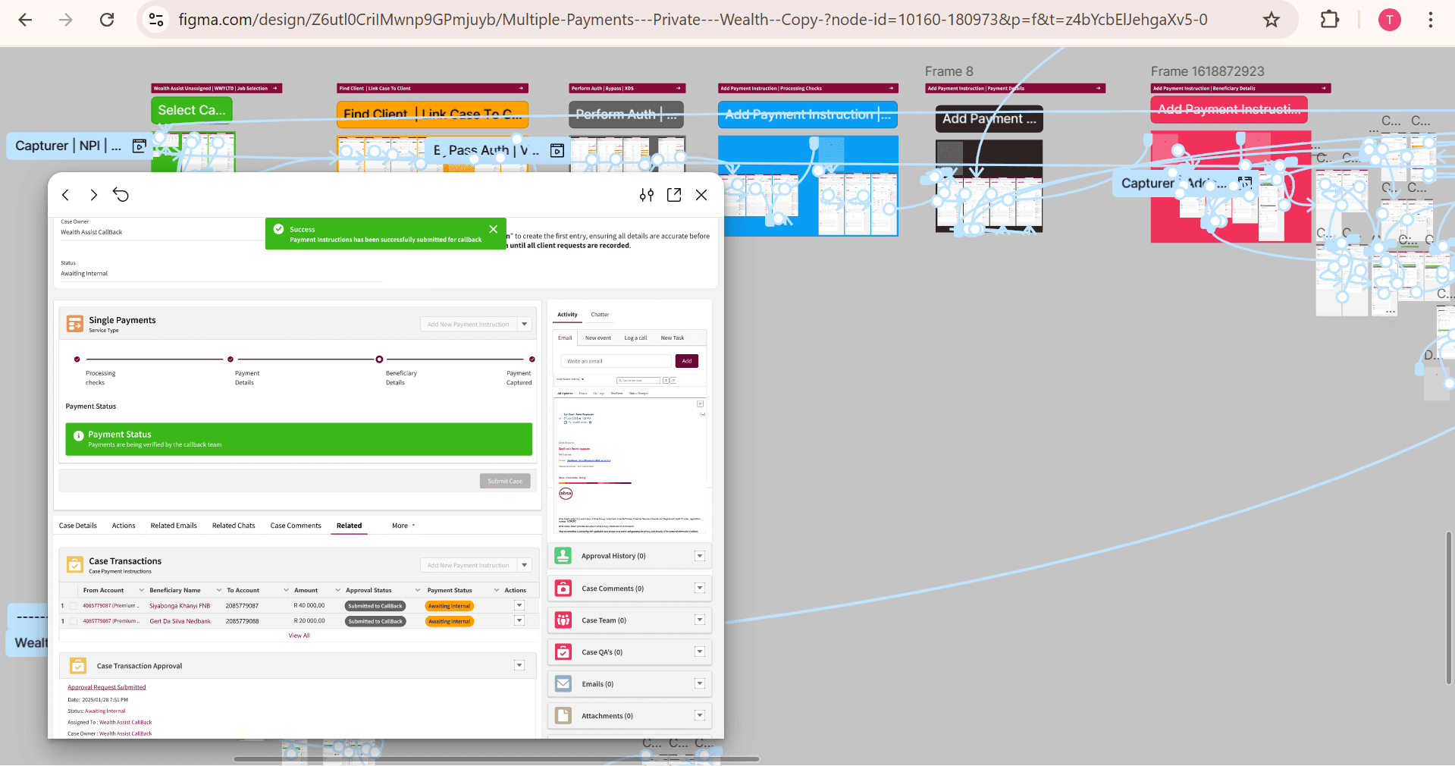The width and height of the screenshot is (1455, 766).
Task: Expand the Case Team (0) dropdown
Action: [x=700, y=620]
